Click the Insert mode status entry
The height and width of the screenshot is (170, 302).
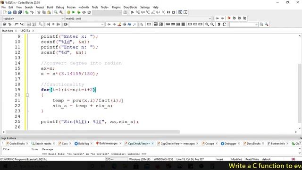[219, 159]
